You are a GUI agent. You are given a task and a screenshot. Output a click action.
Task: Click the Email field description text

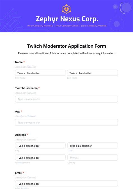[26, 178]
